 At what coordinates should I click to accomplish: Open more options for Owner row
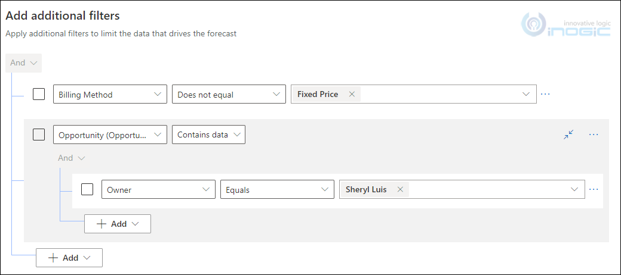coord(594,189)
